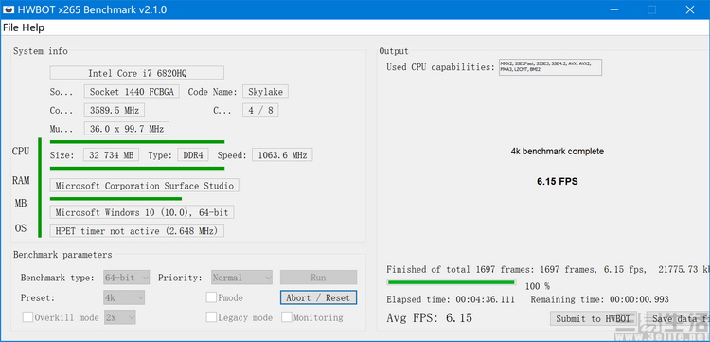Image resolution: width=710 pixels, height=342 pixels.
Task: Toggle the Overkill mode checkbox
Action: 27,317
